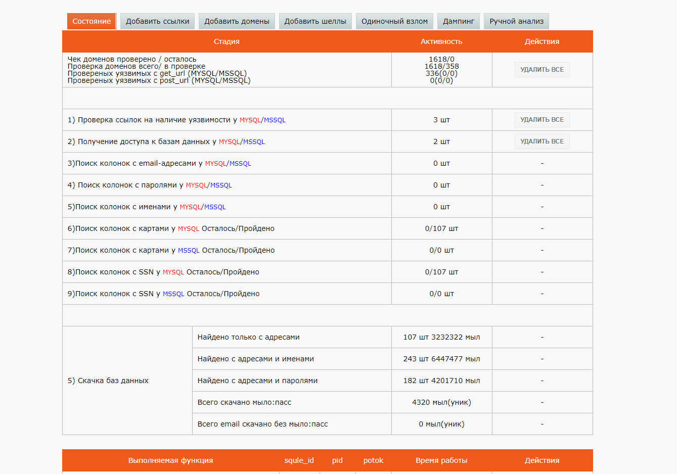This screenshot has height=474, width=677.
Task: Click the value "182 шт 4201710 мыл"
Action: 441,381
